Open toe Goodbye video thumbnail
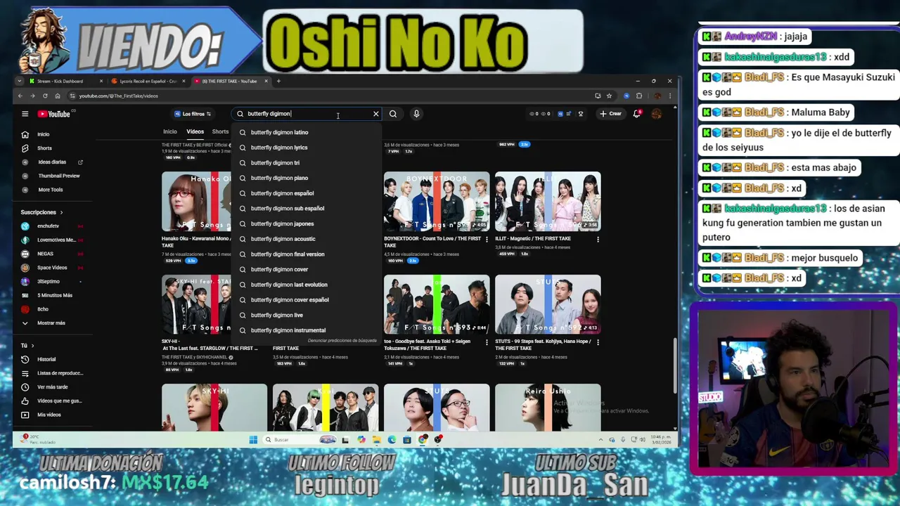The width and height of the screenshot is (900, 506). 437,304
